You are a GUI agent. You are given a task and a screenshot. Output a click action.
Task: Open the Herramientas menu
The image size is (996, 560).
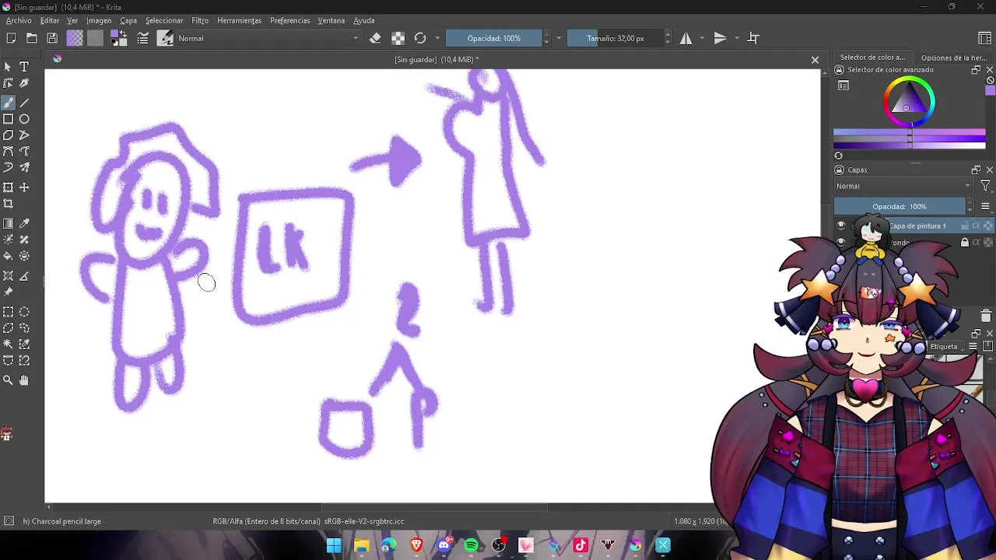(x=239, y=20)
